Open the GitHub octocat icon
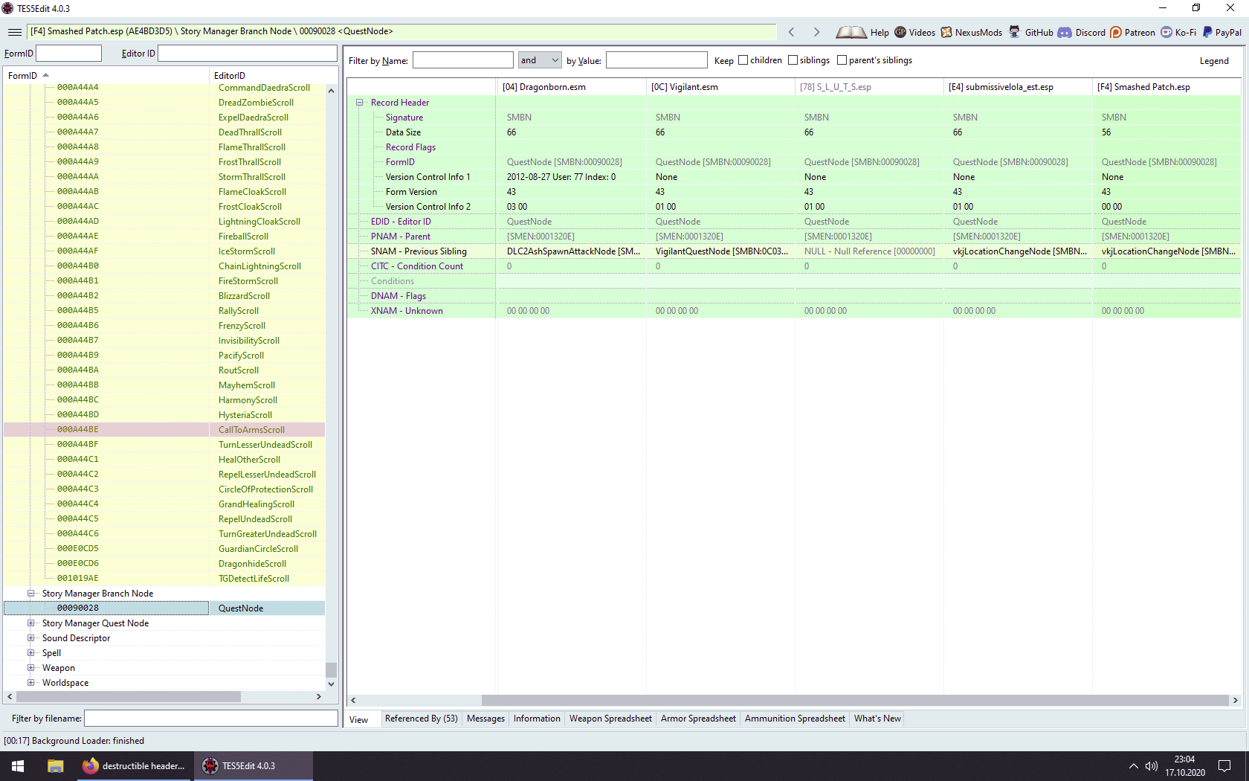 click(1014, 32)
